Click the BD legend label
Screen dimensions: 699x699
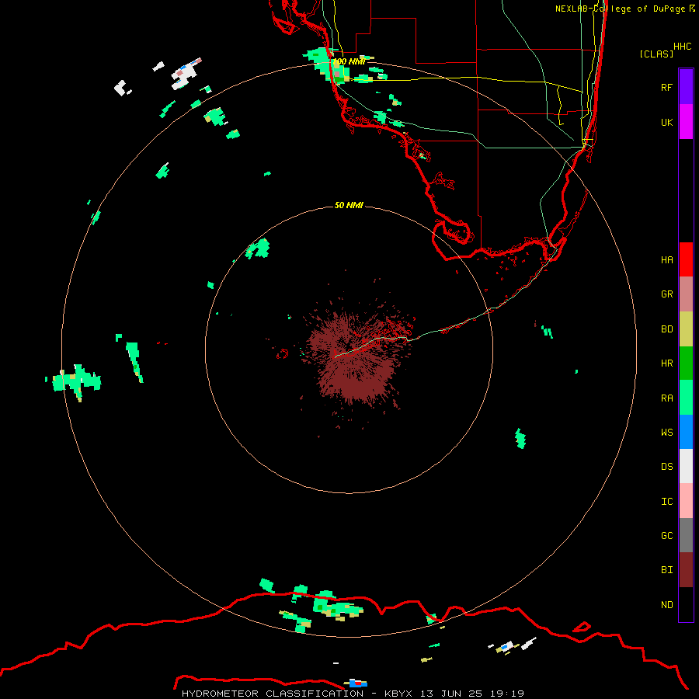coord(666,329)
